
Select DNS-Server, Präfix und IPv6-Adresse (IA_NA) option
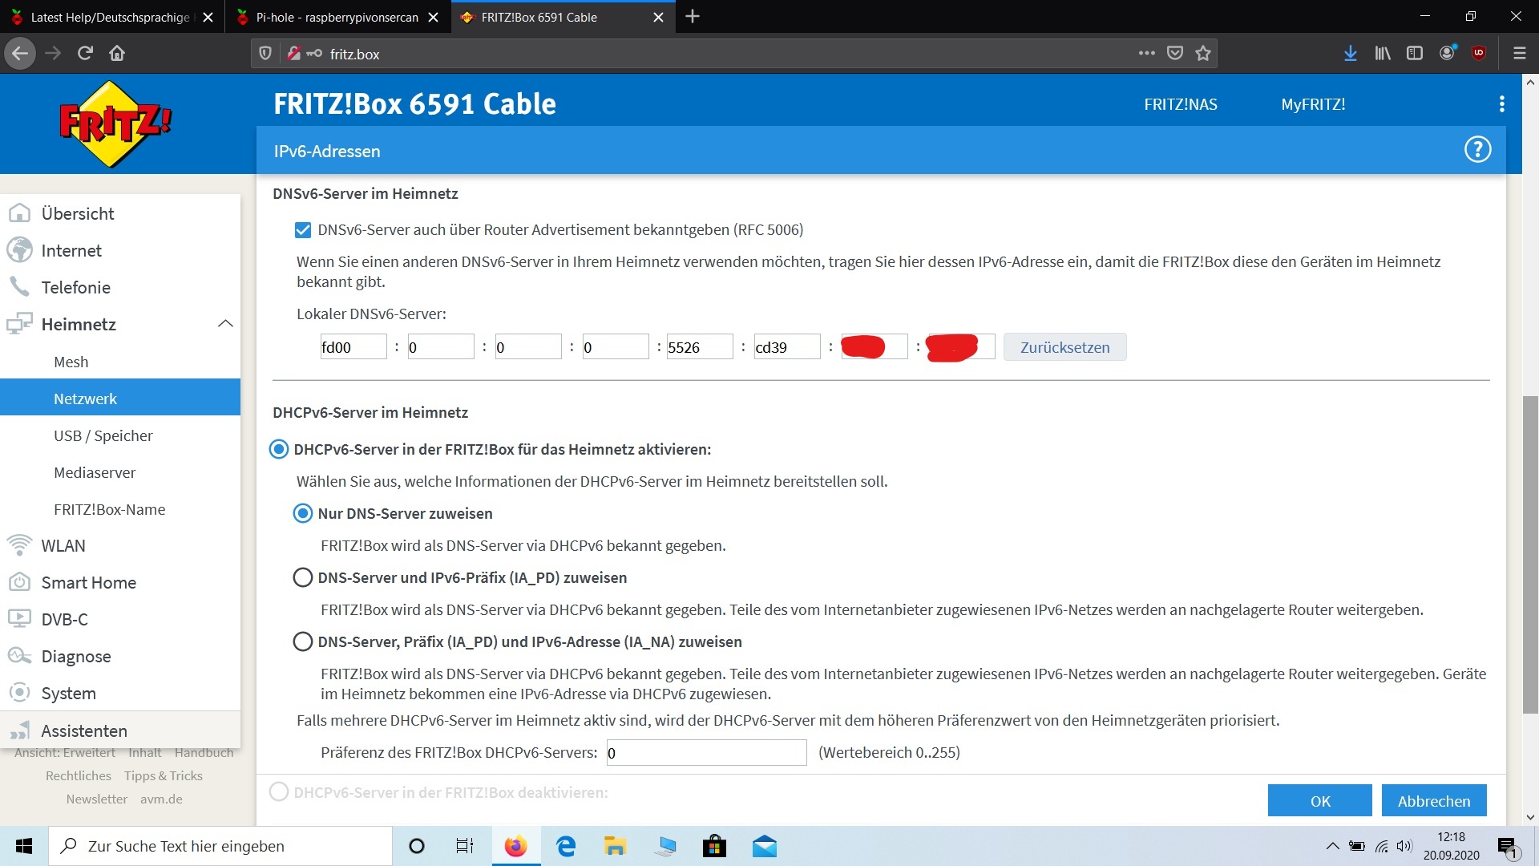tap(303, 642)
